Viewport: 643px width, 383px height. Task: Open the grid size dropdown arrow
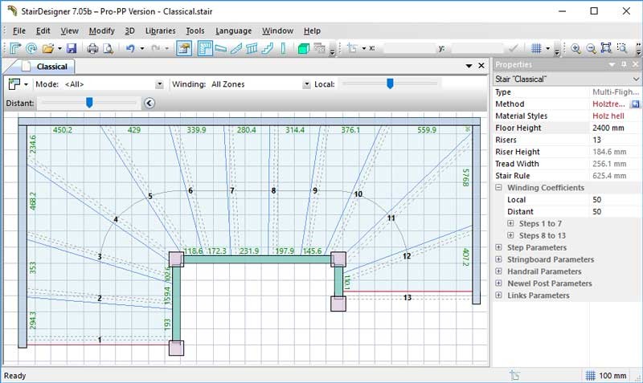(x=547, y=48)
